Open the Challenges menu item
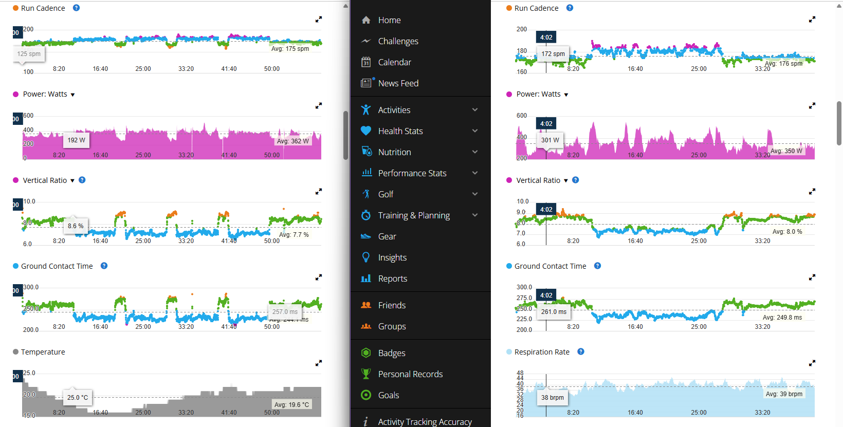Screen dimensions: 843x427 coord(398,41)
